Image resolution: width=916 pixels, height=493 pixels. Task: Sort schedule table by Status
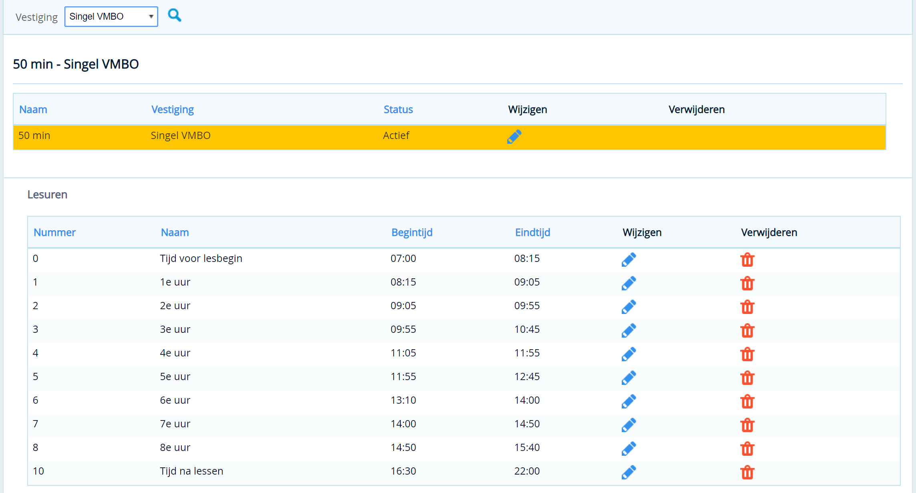pyautogui.click(x=398, y=109)
